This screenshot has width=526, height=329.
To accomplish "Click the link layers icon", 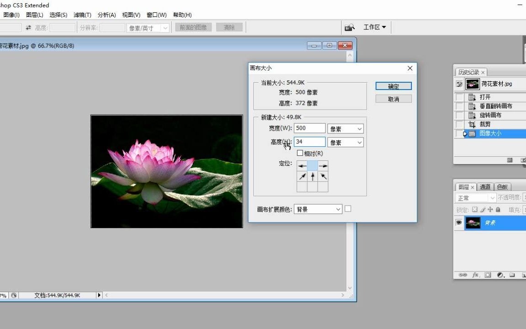I will (463, 275).
